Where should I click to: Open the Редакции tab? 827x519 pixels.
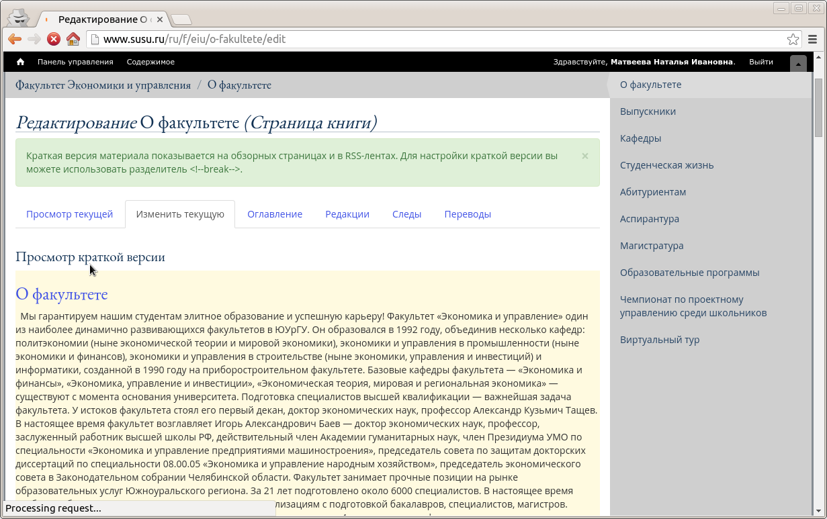(x=347, y=214)
